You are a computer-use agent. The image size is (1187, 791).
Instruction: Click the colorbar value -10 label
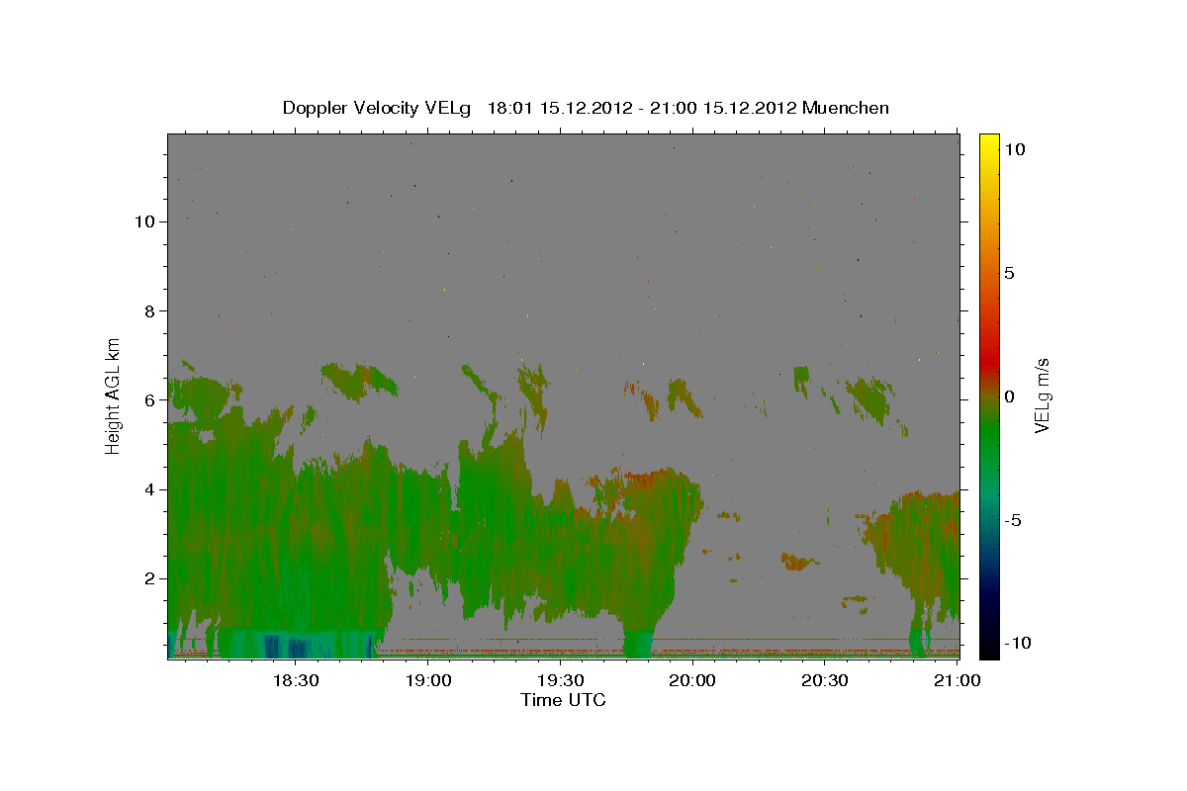click(x=1017, y=644)
